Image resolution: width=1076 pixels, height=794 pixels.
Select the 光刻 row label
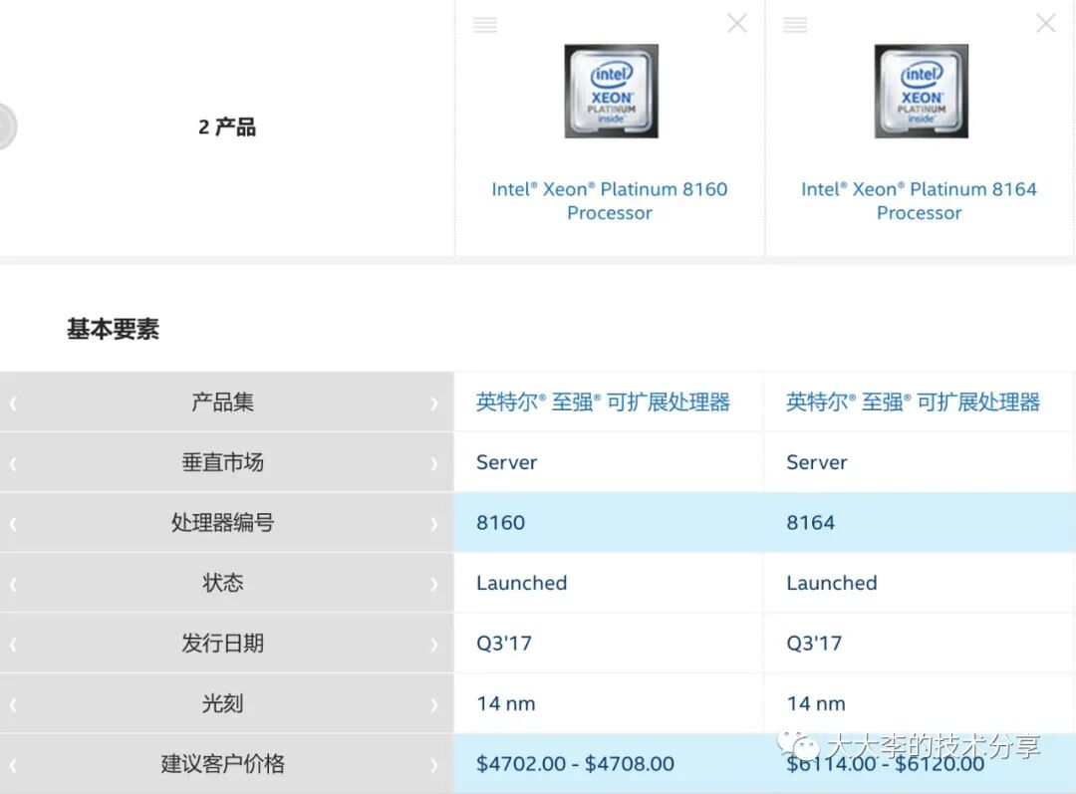click(222, 703)
